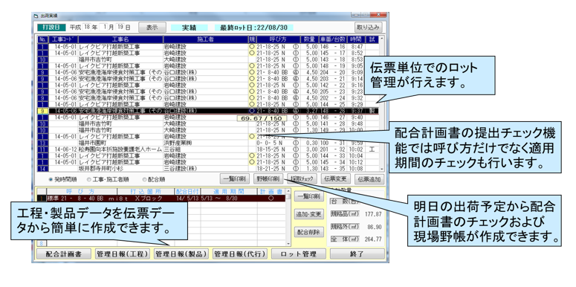Open 管理日報(代行) report

tap(240, 254)
